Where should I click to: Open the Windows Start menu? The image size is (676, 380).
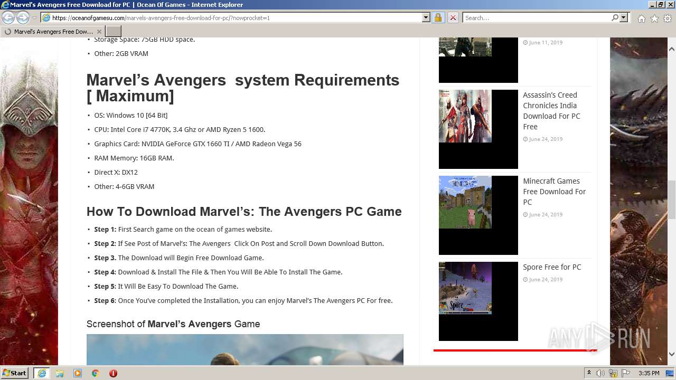point(15,373)
